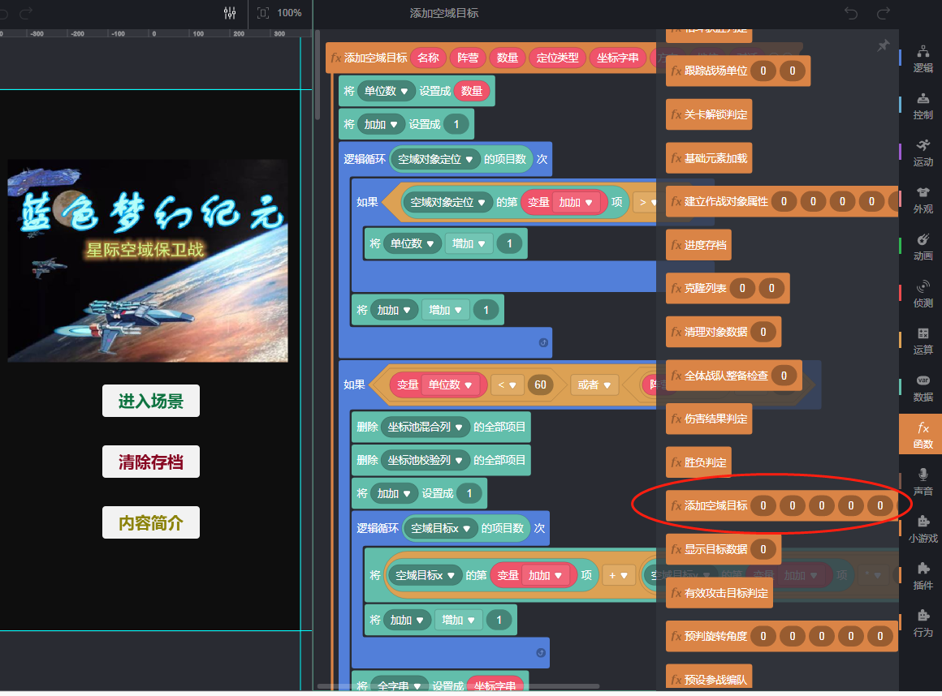The width and height of the screenshot is (942, 696).
Task: Open the 单位数 variable dropdown in first set block
Action: tap(387, 91)
